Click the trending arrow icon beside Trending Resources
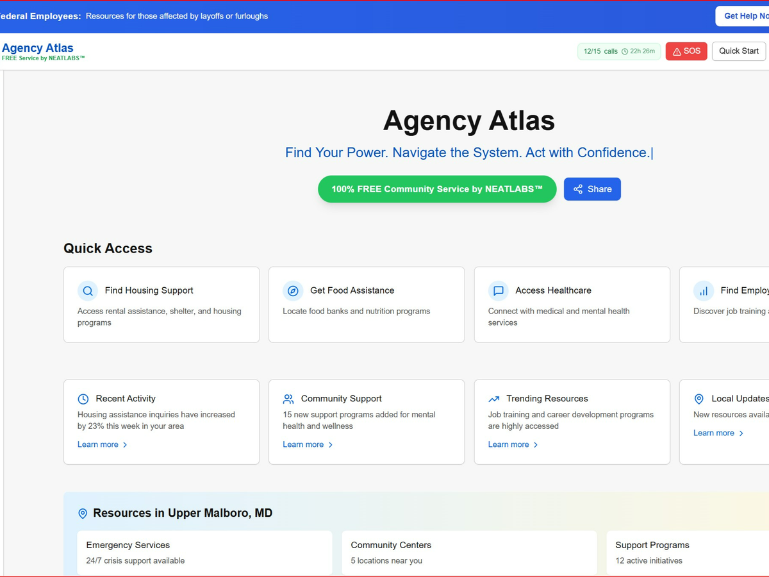This screenshot has height=577, width=769. coord(493,399)
